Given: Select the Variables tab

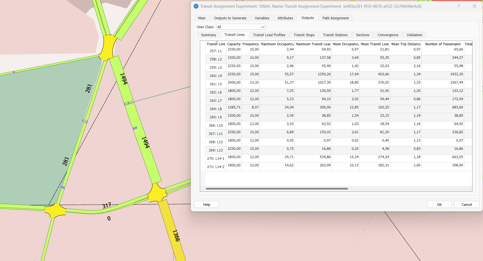Looking at the screenshot, I should (262, 18).
